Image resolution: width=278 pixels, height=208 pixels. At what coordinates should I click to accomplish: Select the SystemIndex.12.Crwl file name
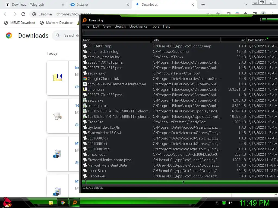pos(104,133)
